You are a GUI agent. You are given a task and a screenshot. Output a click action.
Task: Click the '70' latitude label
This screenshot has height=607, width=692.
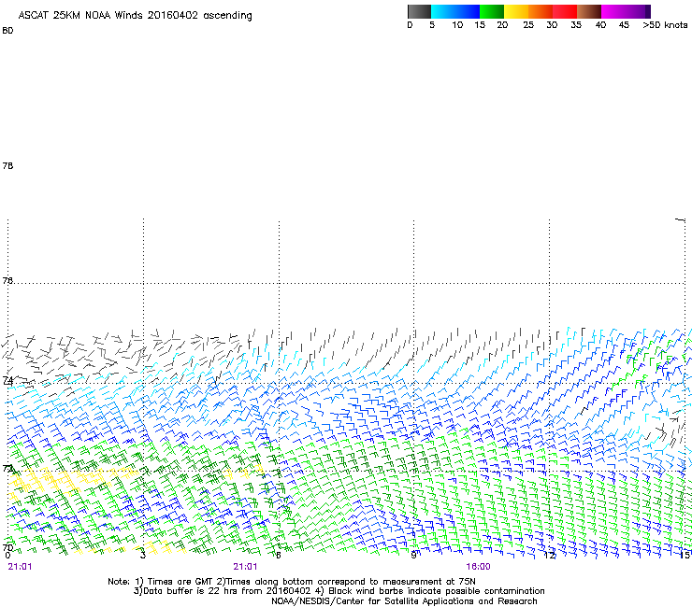pyautogui.click(x=7, y=548)
